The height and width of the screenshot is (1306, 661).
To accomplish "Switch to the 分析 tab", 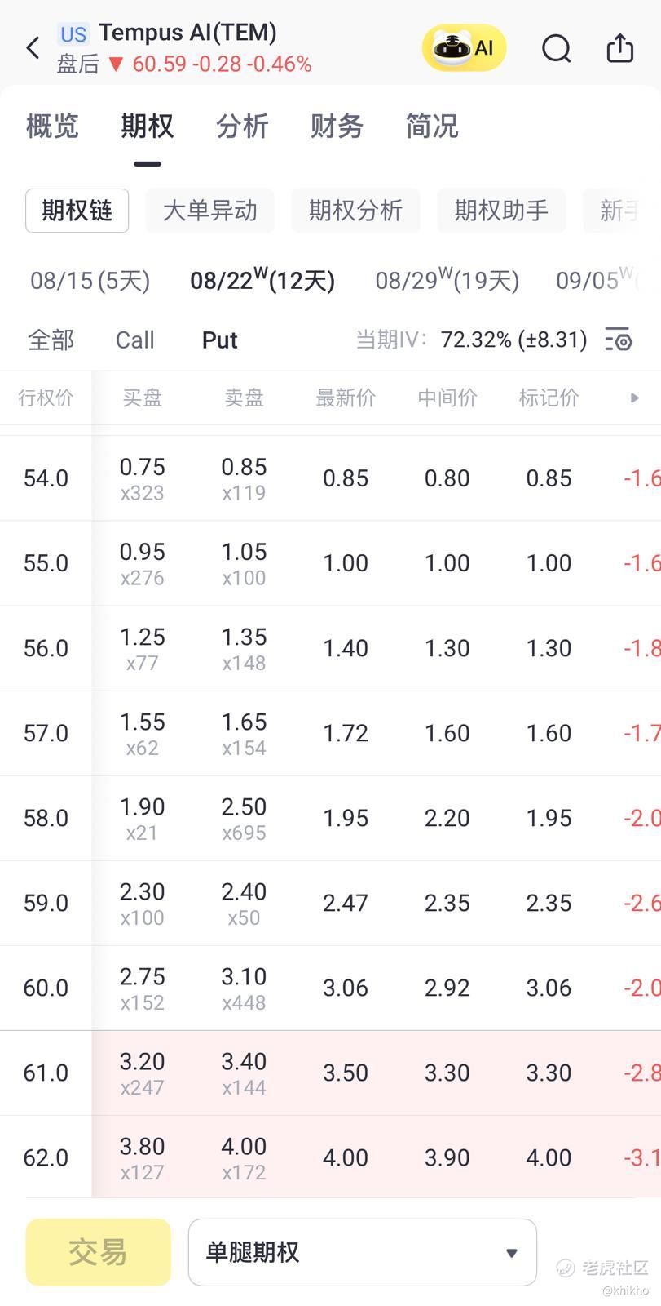I will (242, 127).
